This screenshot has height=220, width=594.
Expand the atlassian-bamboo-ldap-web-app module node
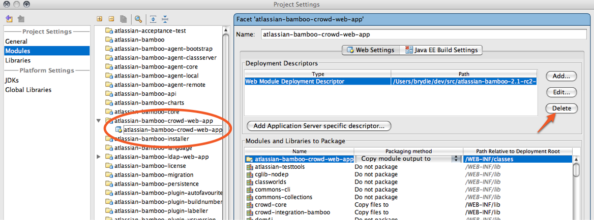click(99, 157)
